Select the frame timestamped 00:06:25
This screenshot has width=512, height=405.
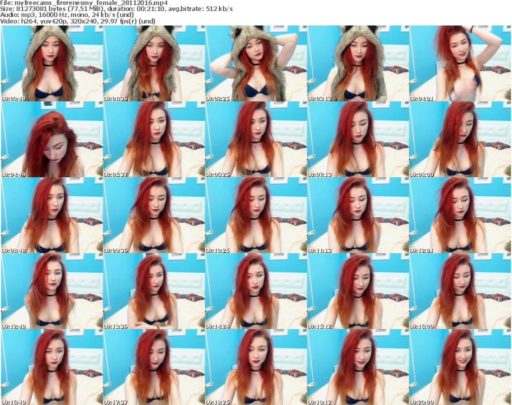click(x=256, y=139)
